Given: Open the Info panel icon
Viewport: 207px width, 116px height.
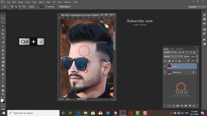Looking at the screenshot, I should (x=204, y=19).
